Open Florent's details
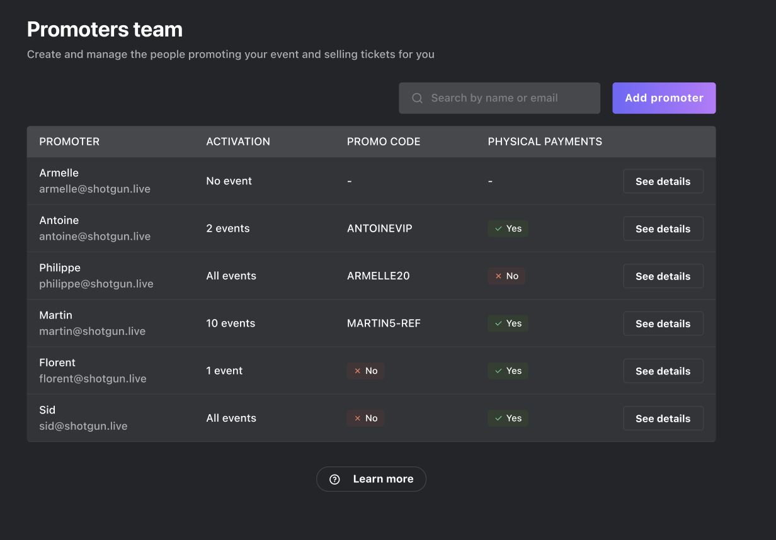Screen dimensions: 776x540 [663, 371]
